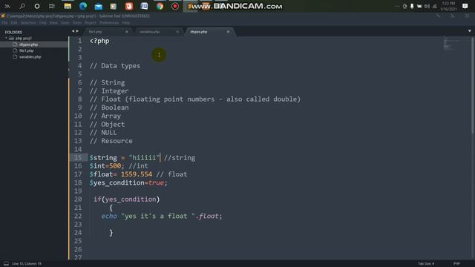This screenshot has width=475, height=267.
Task: Open the network signal tray icon
Action: pos(434,6)
